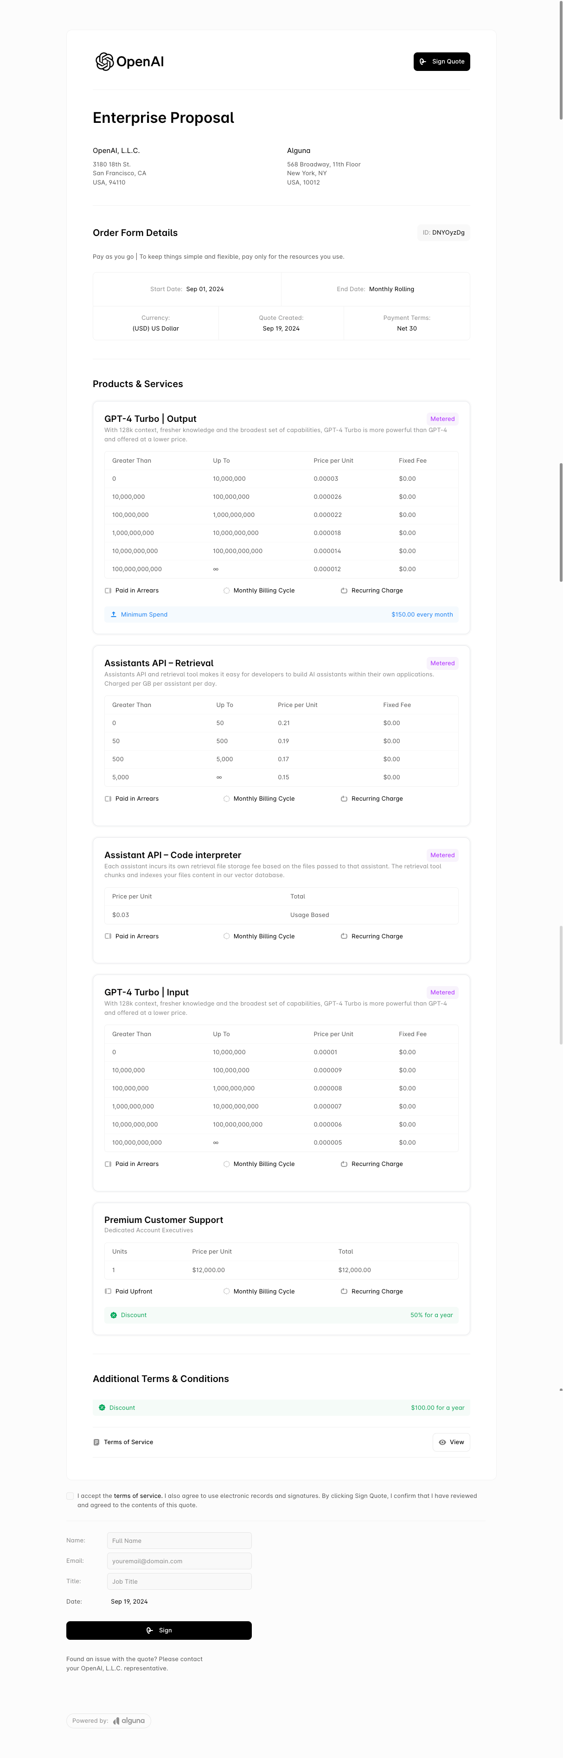Click the Recurring Charge icon under GPT-4 Turbo Input

(344, 1164)
